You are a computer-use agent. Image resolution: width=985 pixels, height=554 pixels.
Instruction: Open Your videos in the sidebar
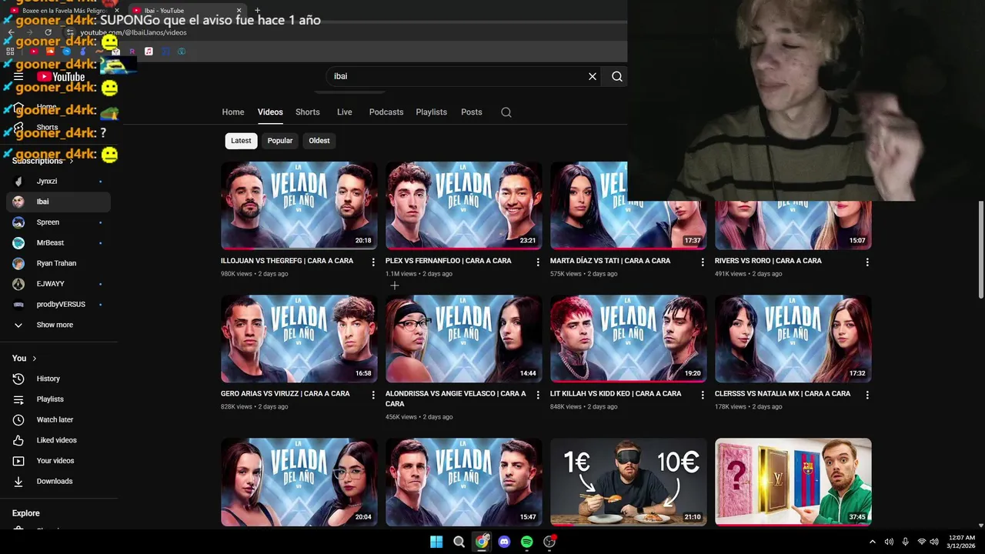[58, 461]
